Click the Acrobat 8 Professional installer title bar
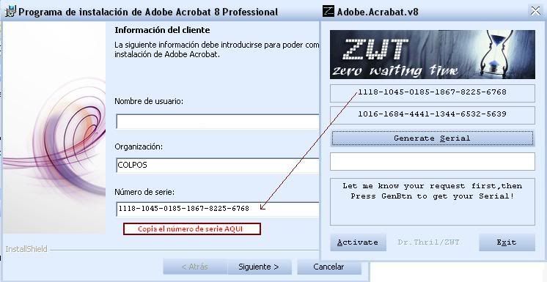547x282 pixels. pyautogui.click(x=161, y=12)
